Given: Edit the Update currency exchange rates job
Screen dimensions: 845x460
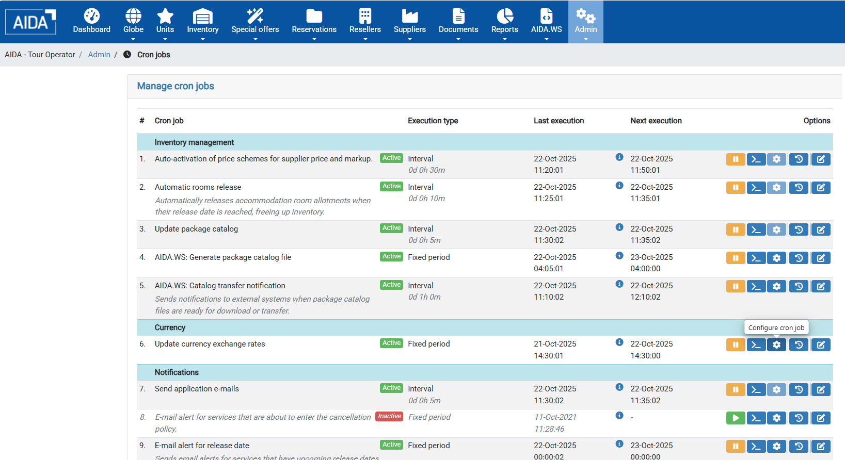Looking at the screenshot, I should tap(821, 344).
